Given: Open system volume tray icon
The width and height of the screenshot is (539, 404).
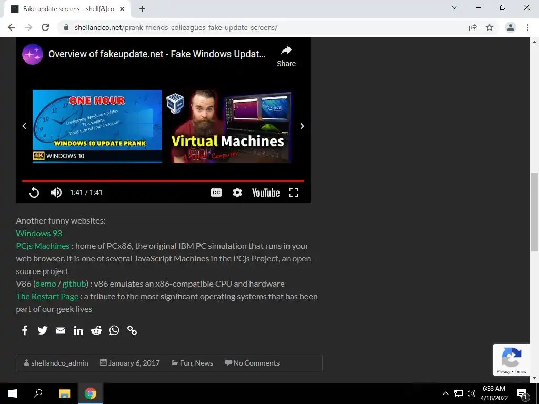Looking at the screenshot, I should (471, 393).
